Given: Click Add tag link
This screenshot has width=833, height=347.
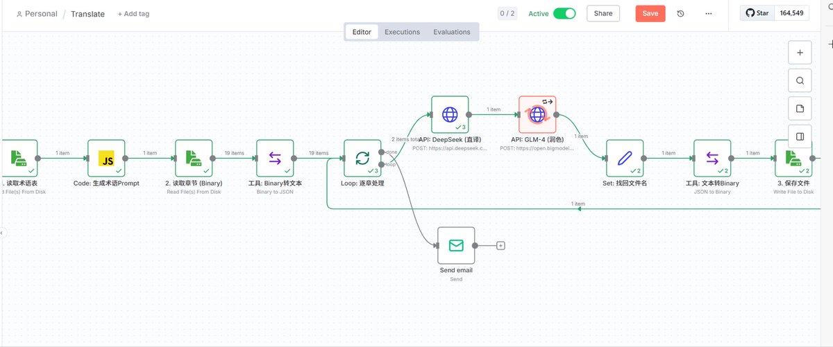Looking at the screenshot, I should tap(133, 14).
